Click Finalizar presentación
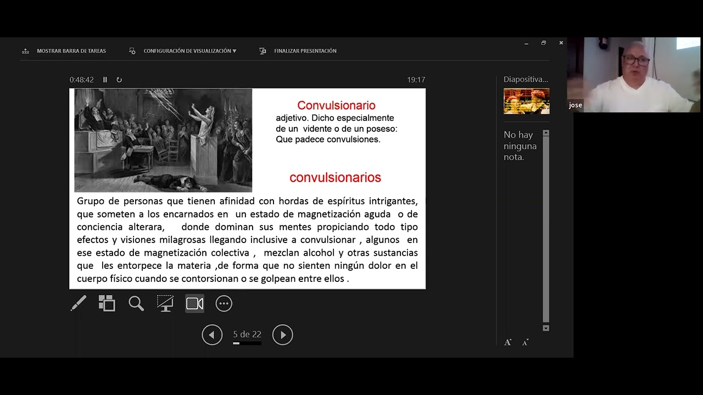The height and width of the screenshot is (395, 703). coord(298,51)
